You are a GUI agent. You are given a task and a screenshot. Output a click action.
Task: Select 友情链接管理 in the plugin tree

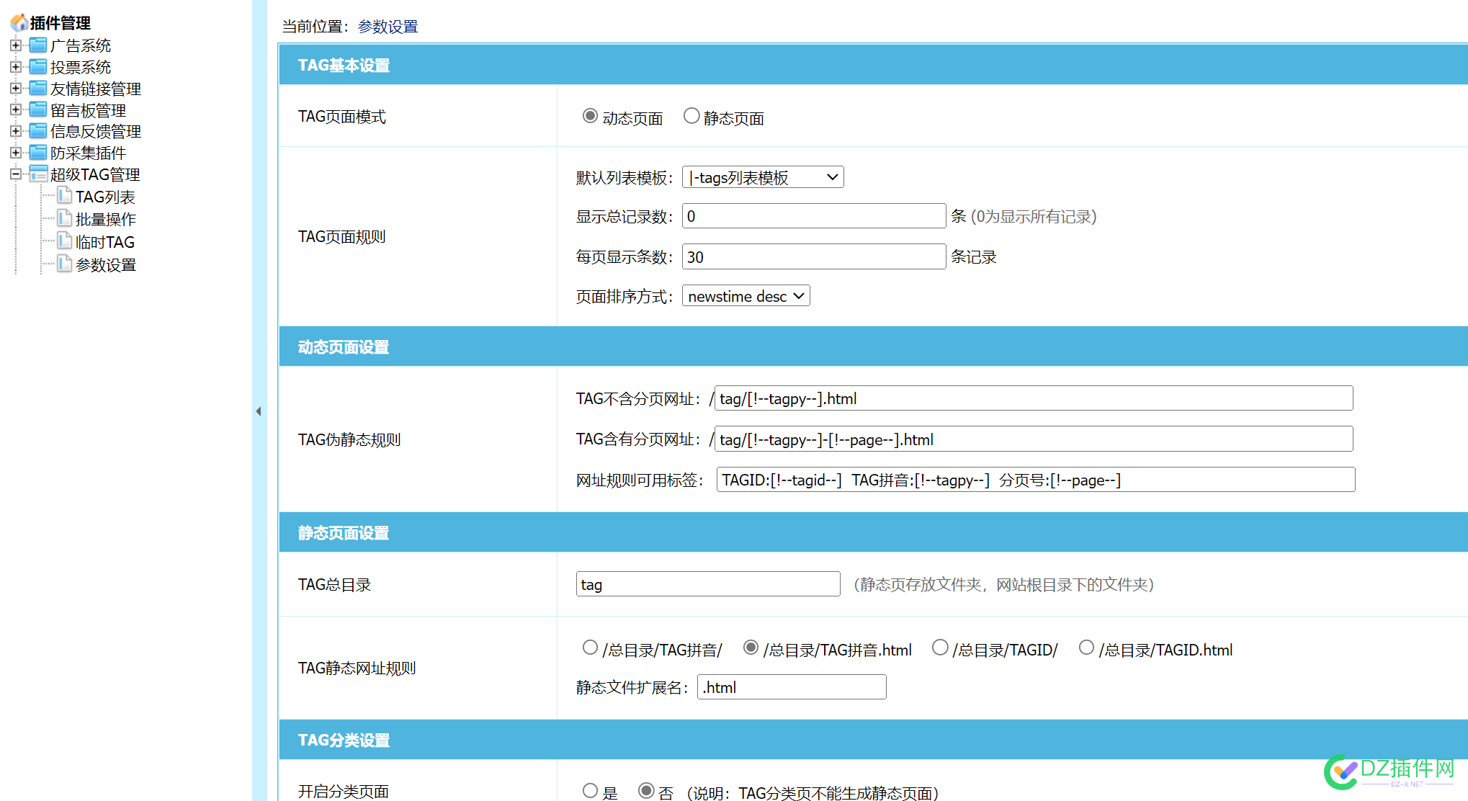coord(96,89)
